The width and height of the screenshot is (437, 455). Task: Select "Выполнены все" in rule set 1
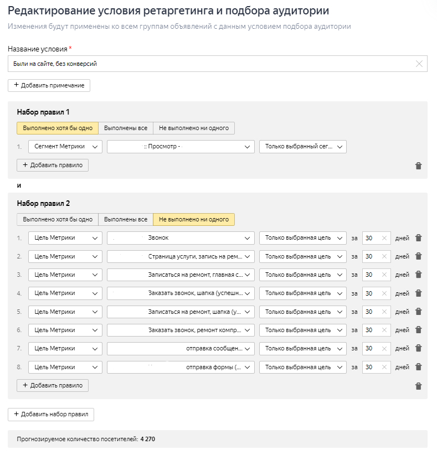(x=126, y=128)
